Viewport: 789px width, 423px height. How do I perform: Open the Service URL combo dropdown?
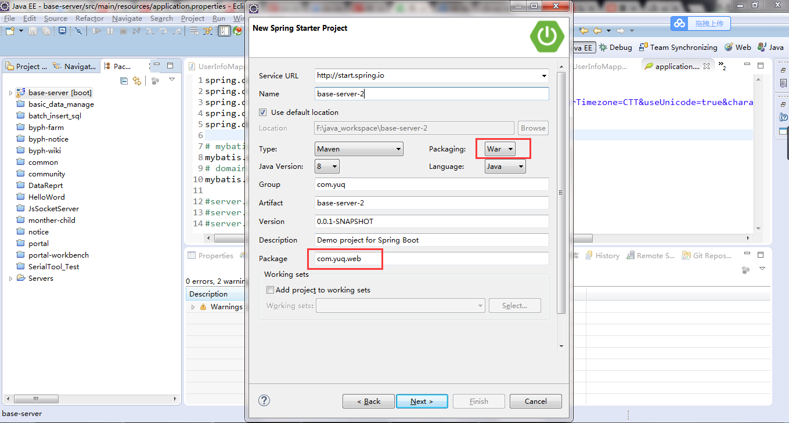point(544,75)
